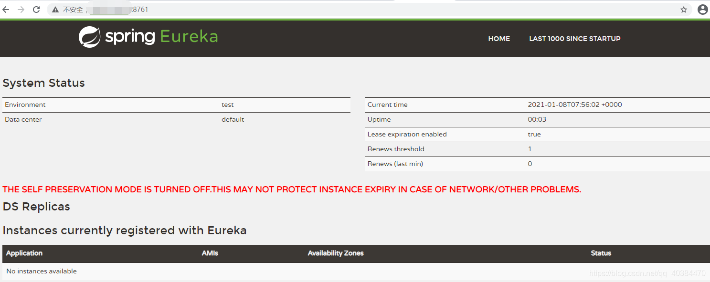Screen dimensions: 710x282
Task: Click the browser forward arrow
Action: [21, 10]
